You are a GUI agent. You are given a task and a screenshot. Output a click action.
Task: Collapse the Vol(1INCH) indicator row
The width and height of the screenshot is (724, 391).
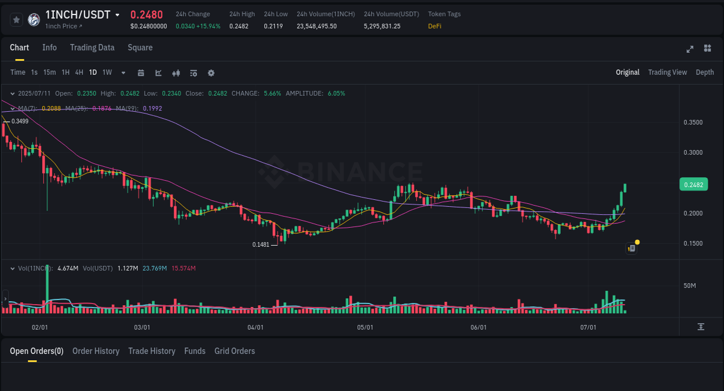coord(12,268)
